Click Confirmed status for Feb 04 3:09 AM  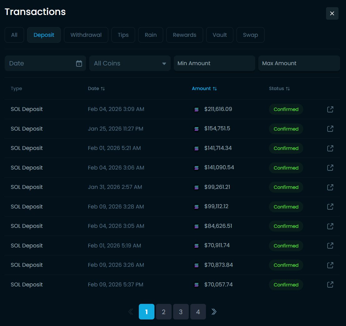(286, 109)
